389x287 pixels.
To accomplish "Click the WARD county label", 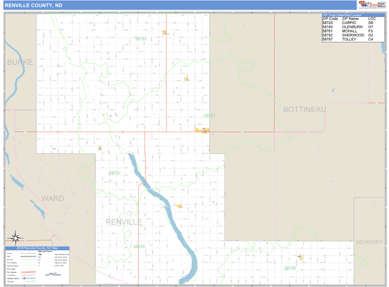I will click(53, 197).
